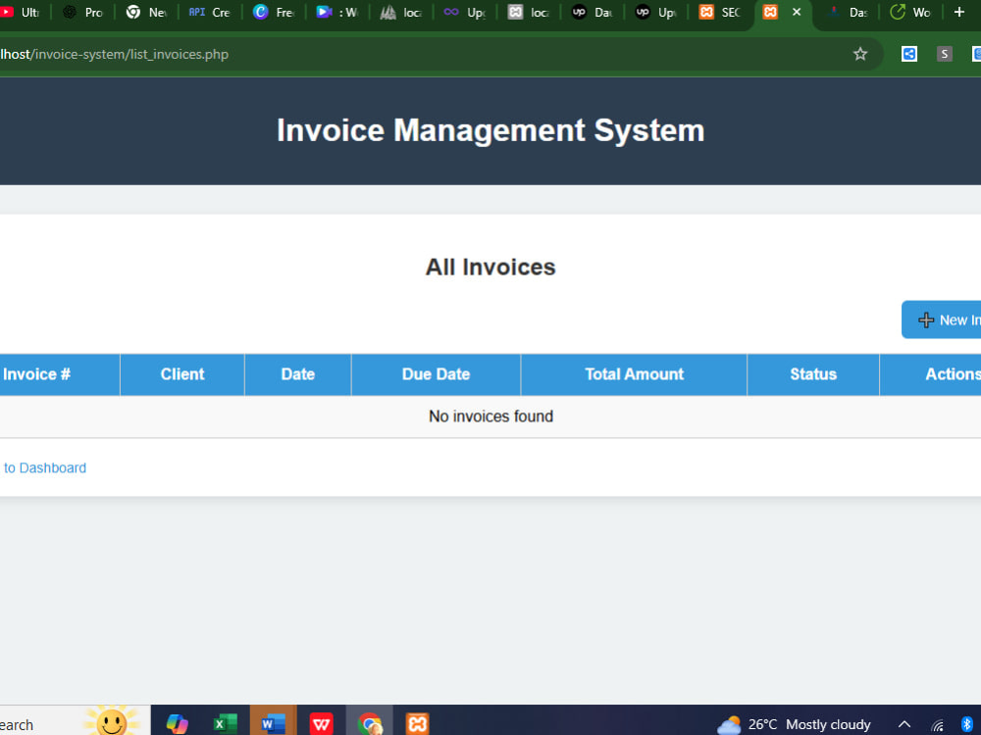Close the current active tab

[797, 12]
